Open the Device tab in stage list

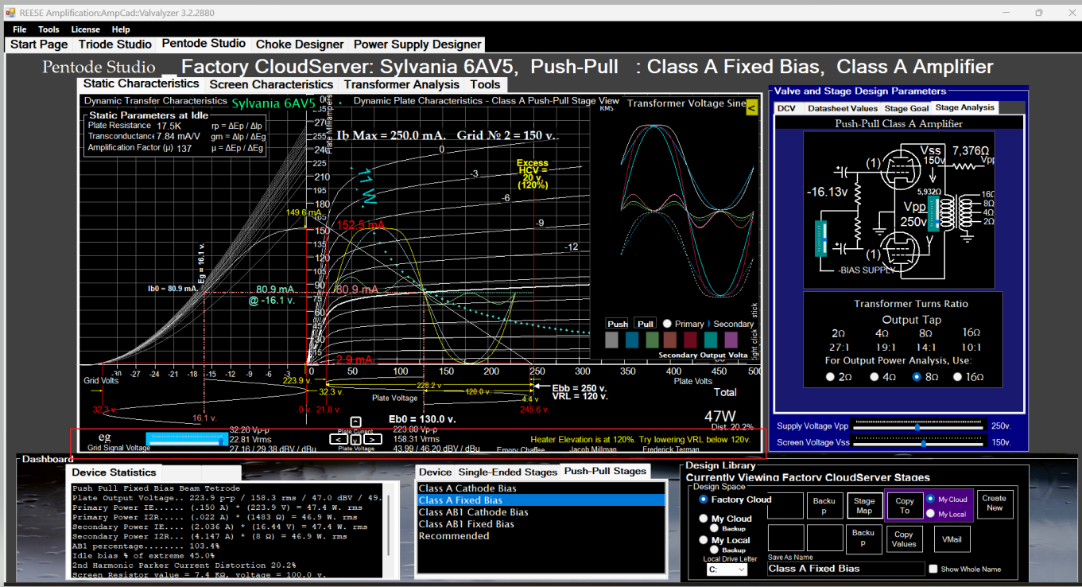coord(435,472)
